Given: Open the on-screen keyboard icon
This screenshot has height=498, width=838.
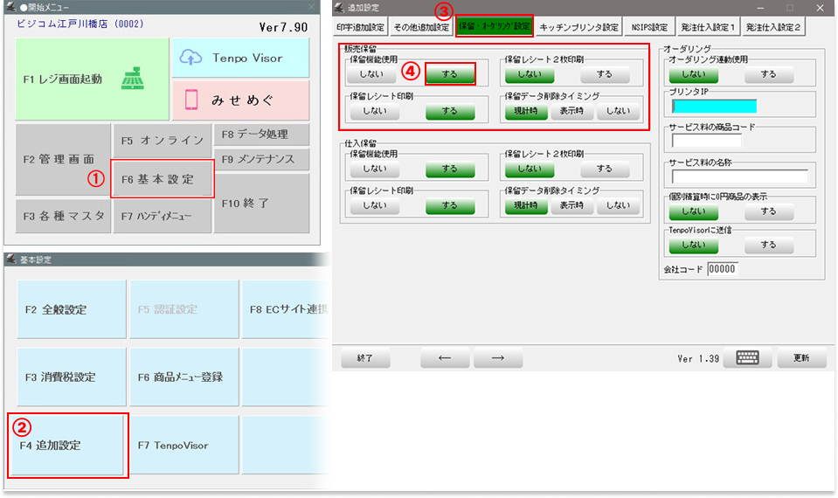Looking at the screenshot, I should (x=747, y=358).
